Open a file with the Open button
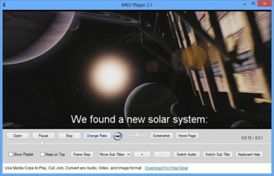Image resolution: width=274 pixels, height=176 pixels. click(18, 136)
